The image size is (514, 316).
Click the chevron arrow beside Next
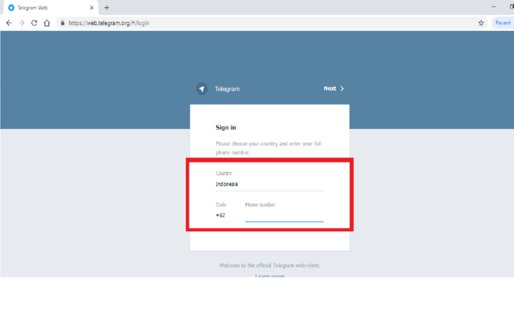[342, 89]
